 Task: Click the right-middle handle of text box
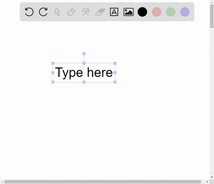click(x=115, y=73)
